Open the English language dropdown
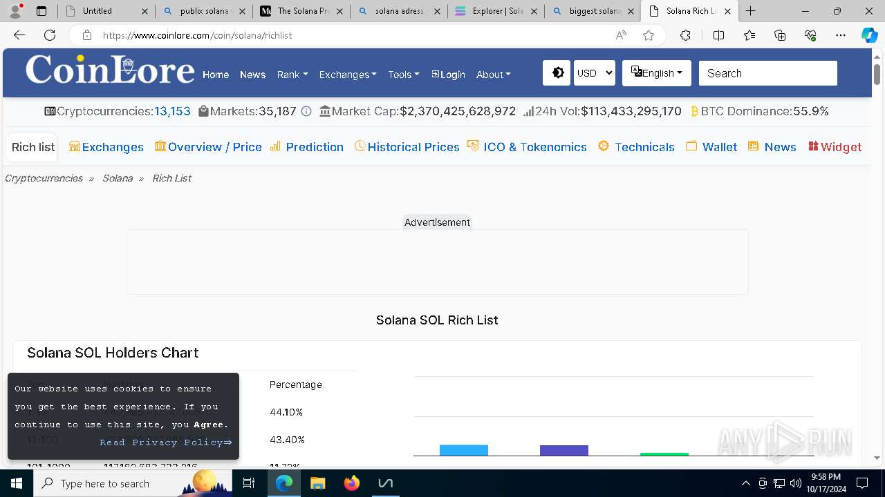This screenshot has height=497, width=885. tap(657, 73)
